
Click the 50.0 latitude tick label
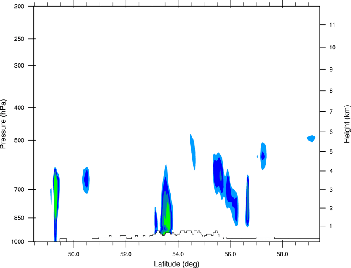74,254
